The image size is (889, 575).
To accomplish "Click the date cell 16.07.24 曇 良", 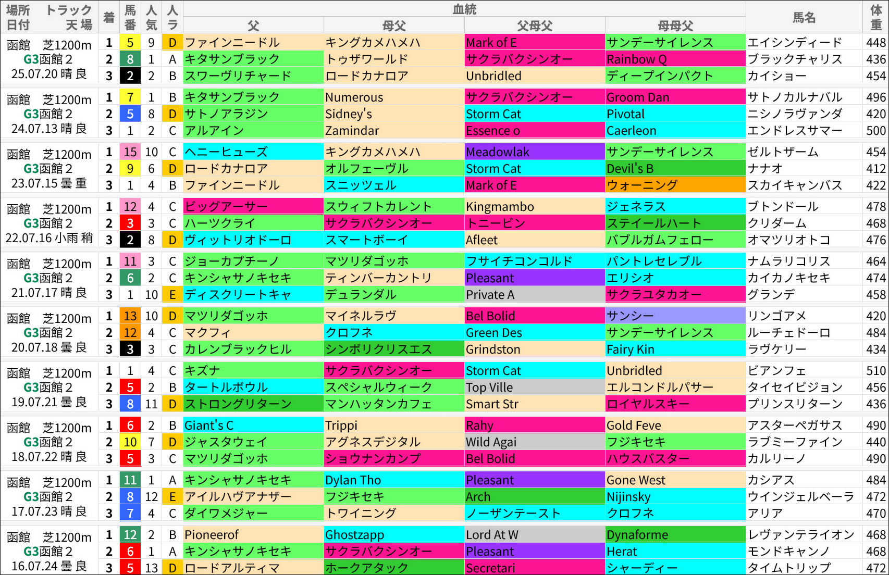I will point(49,566).
